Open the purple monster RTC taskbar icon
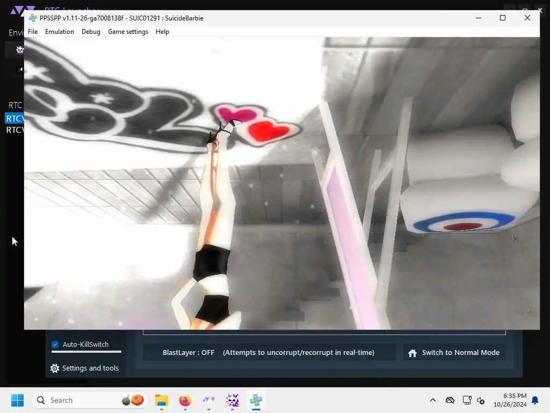 232,400
